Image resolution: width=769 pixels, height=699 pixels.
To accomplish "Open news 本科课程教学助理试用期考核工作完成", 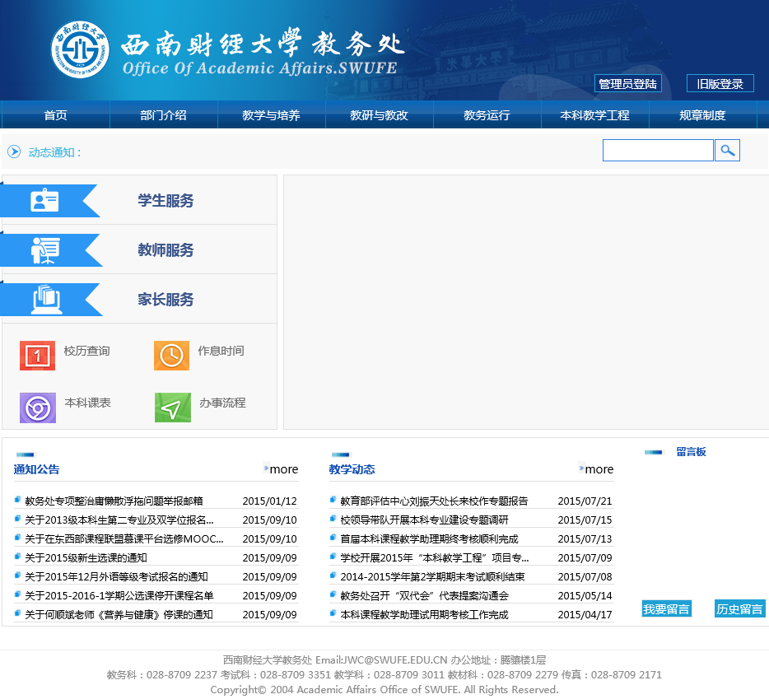I will [x=424, y=614].
